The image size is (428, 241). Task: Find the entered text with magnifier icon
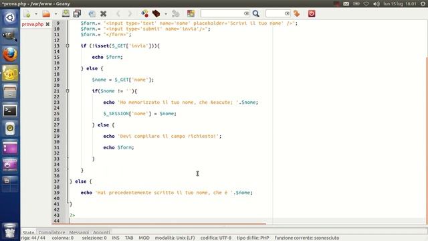(255, 13)
